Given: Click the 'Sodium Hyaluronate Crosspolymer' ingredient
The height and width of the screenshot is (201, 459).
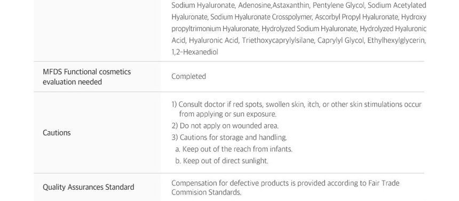Looking at the screenshot, I should [x=261, y=17].
